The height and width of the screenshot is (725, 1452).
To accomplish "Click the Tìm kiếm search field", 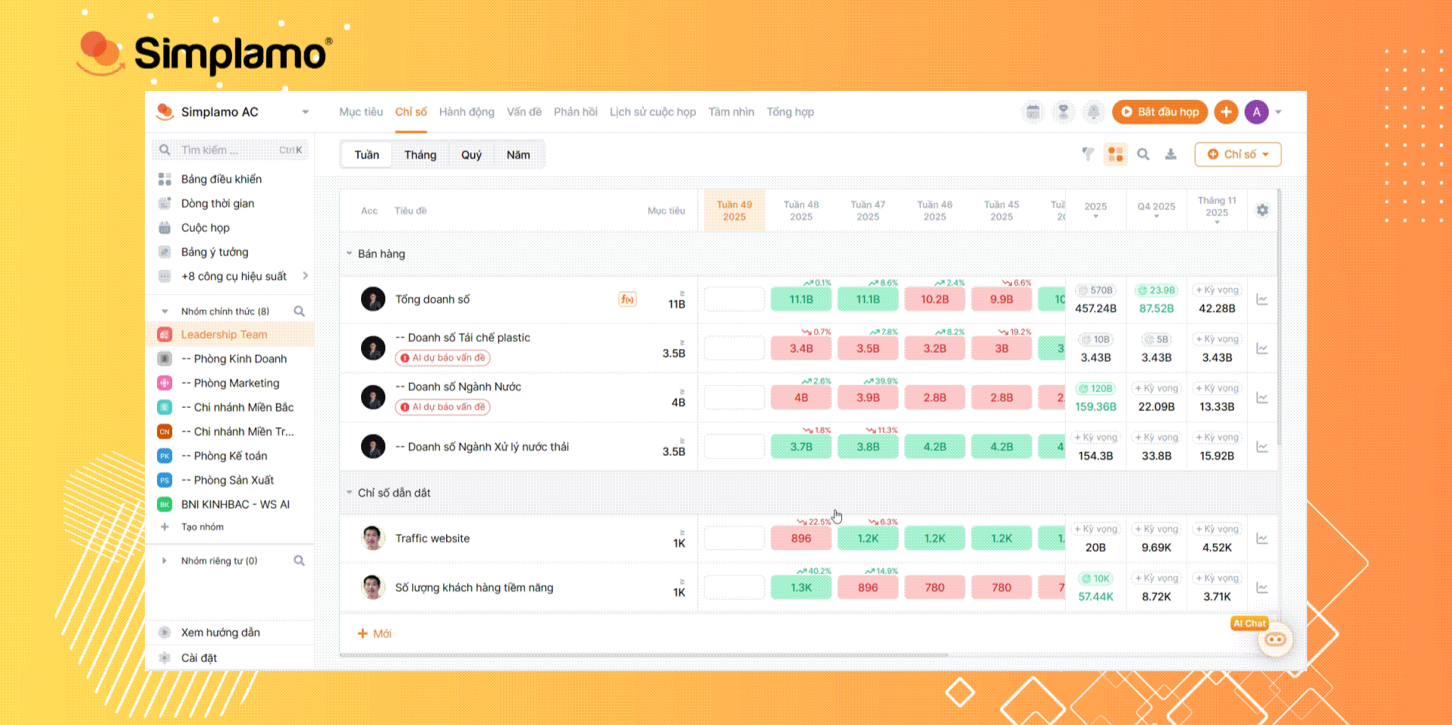I will click(228, 150).
